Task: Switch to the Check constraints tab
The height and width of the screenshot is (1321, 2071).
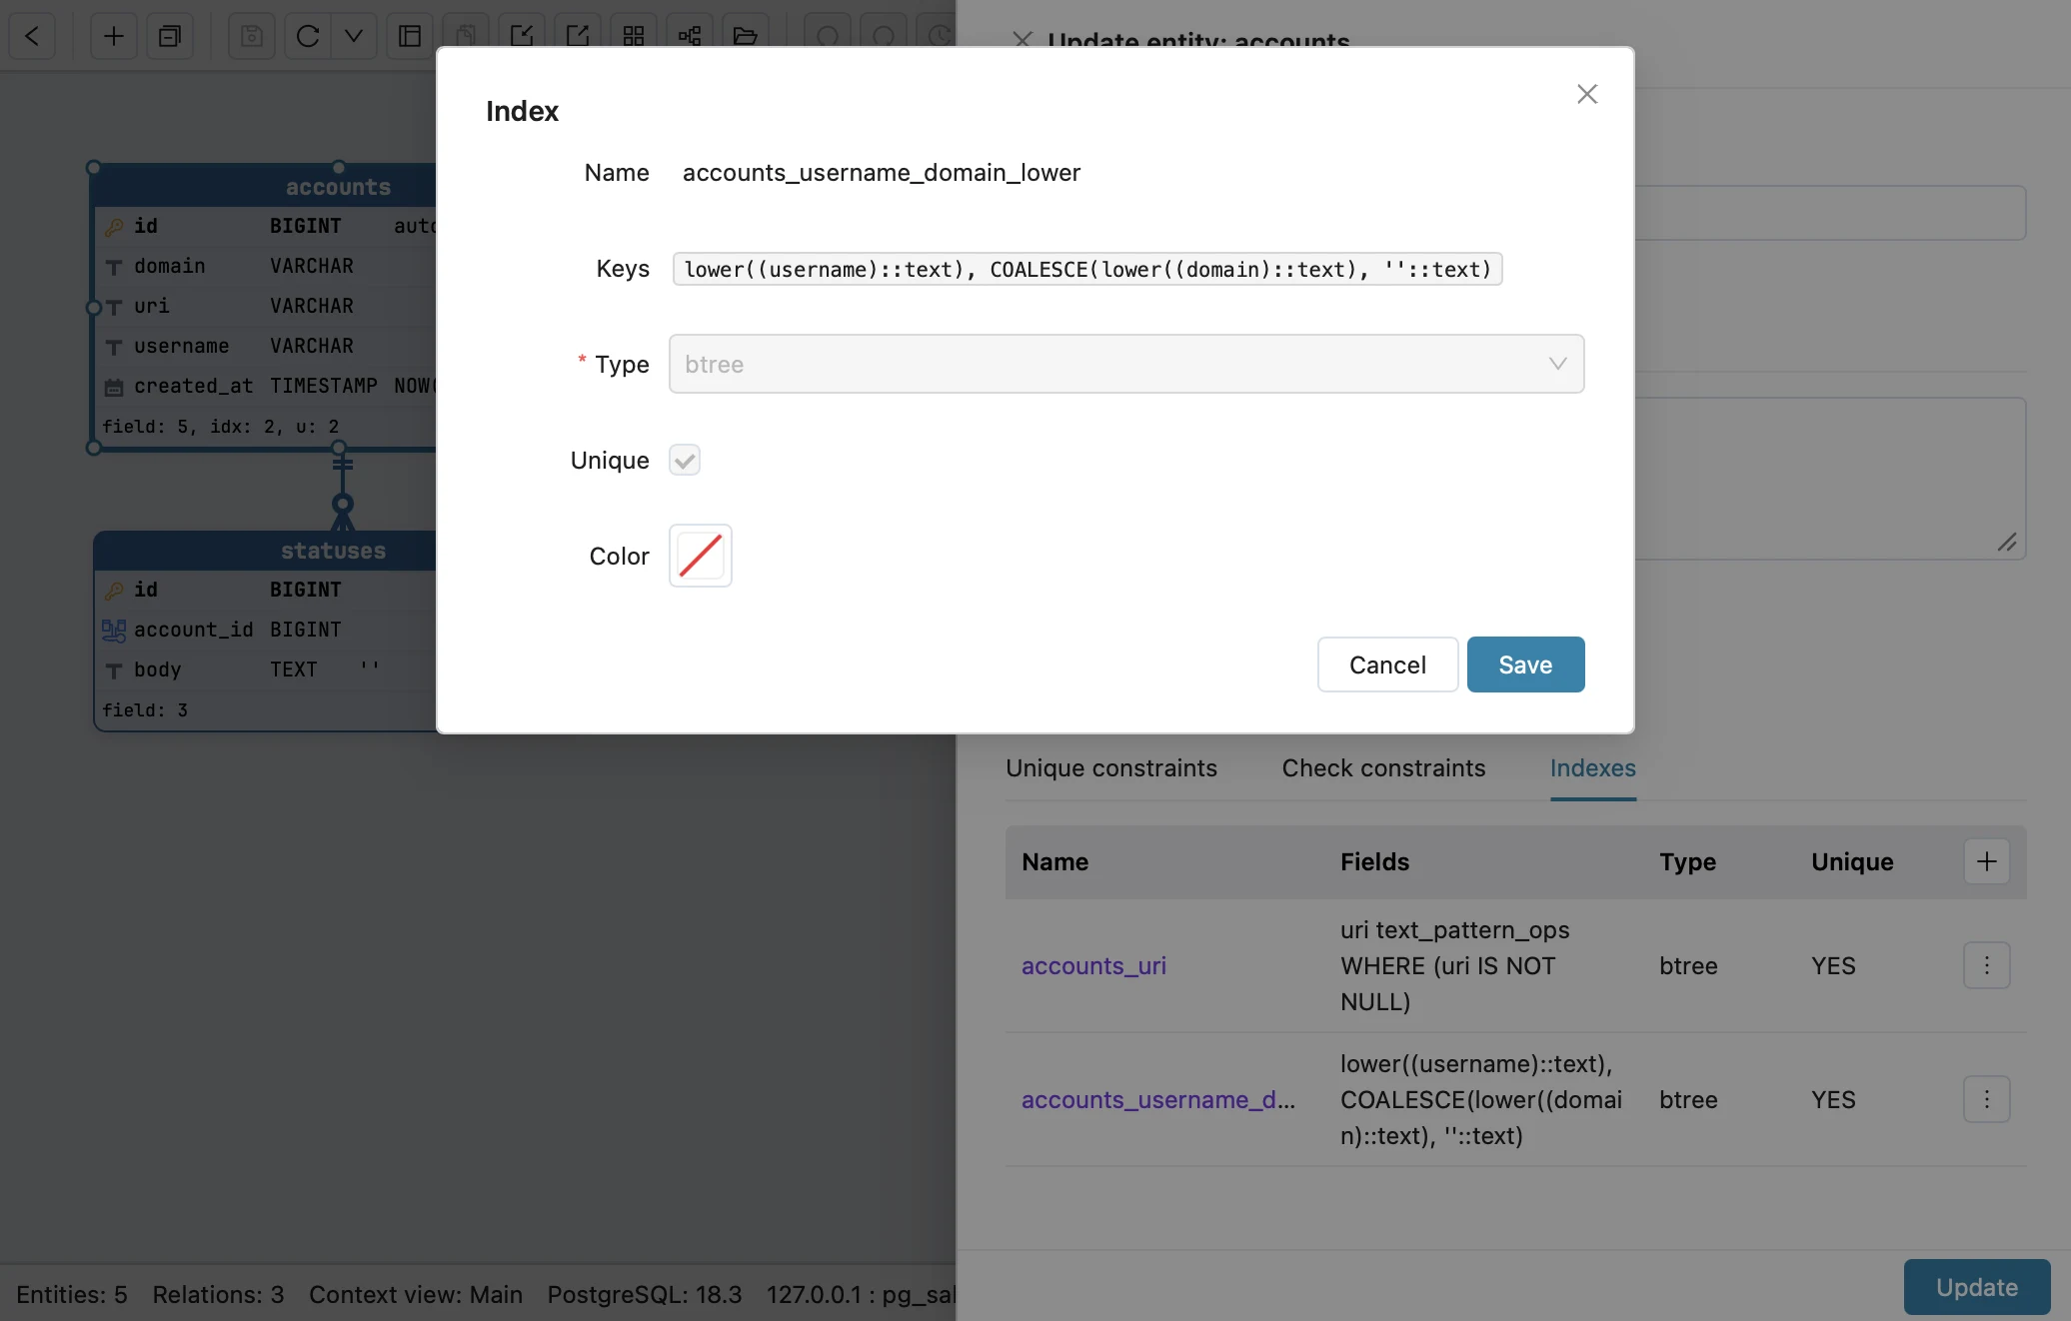Action: click(x=1383, y=767)
